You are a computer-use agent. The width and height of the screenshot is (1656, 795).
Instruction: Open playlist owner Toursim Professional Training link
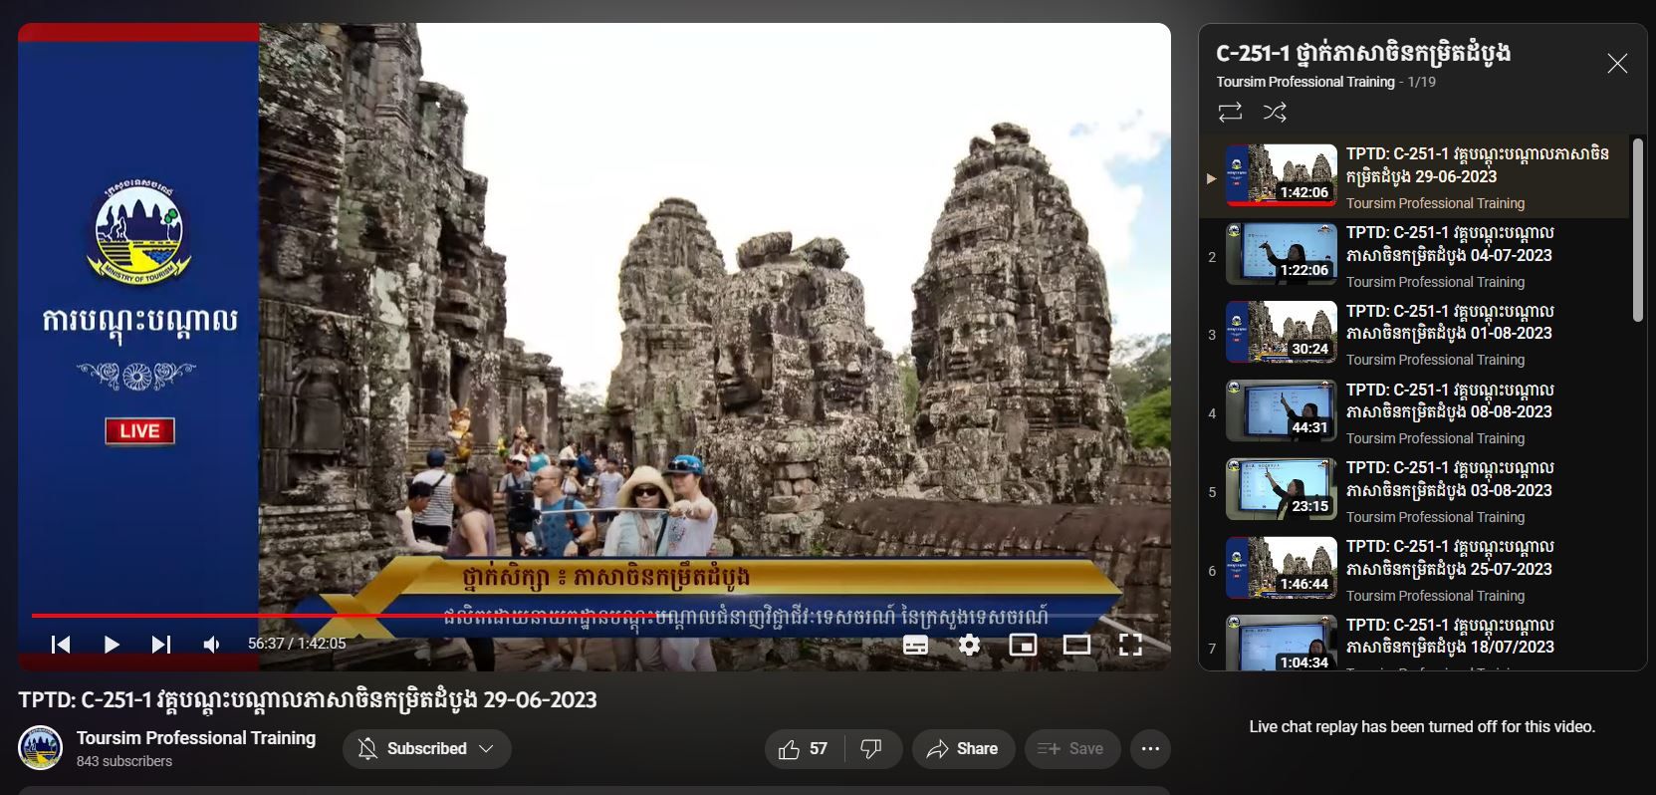1304,82
